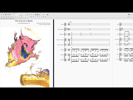Click the rest icon in note toolbar
Viewport: 133px width, 100px height.
34,17
